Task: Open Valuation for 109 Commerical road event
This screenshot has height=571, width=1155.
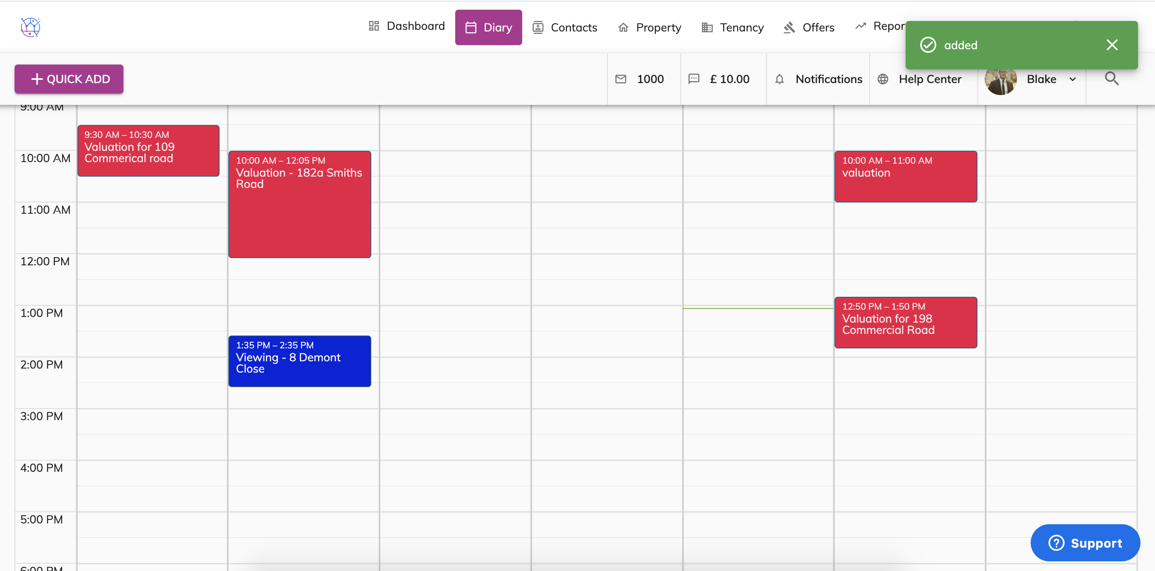Action: [149, 151]
